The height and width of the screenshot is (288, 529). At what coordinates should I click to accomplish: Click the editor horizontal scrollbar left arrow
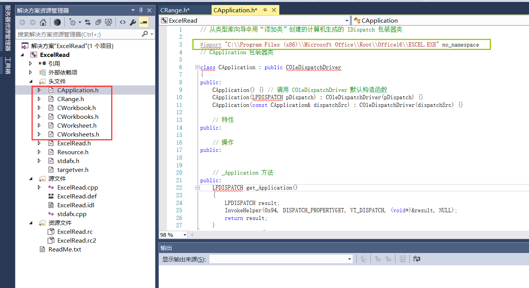[191, 235]
